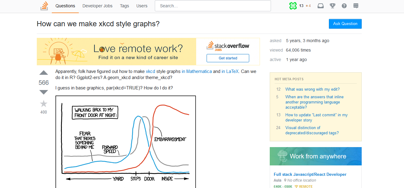This screenshot has height=188, width=404.
Task: Switch to the Questions tab
Action: [x=65, y=6]
